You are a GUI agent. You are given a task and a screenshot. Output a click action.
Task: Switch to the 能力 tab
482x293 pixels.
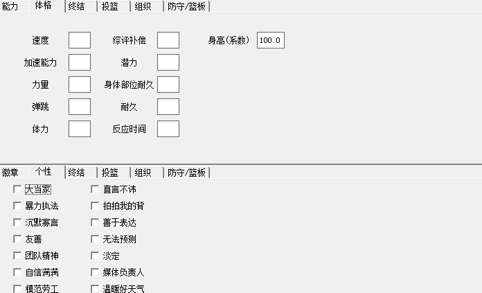pos(10,6)
